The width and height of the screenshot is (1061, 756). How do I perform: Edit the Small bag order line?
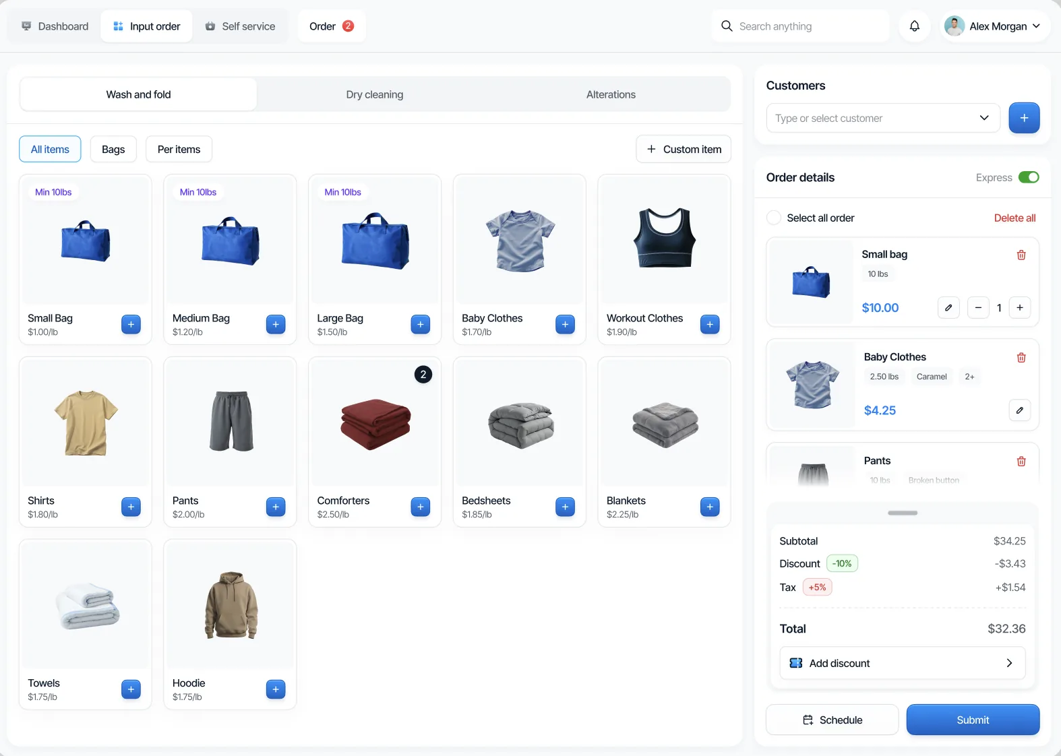click(948, 307)
